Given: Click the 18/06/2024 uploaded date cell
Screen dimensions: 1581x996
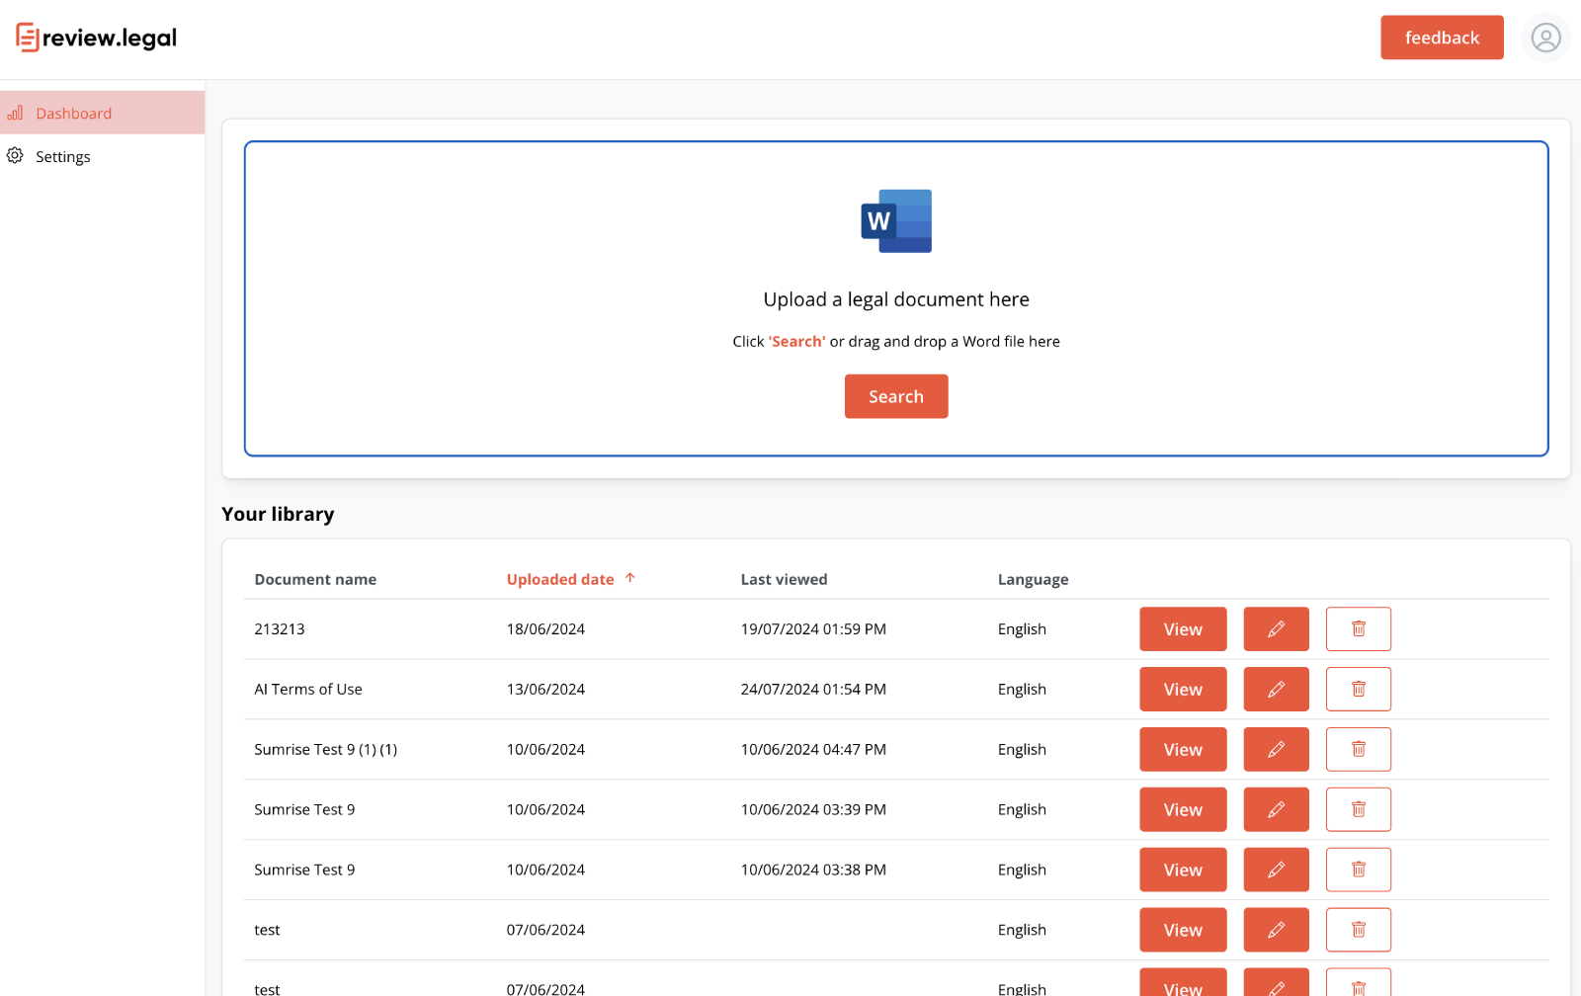Looking at the screenshot, I should pyautogui.click(x=545, y=629).
